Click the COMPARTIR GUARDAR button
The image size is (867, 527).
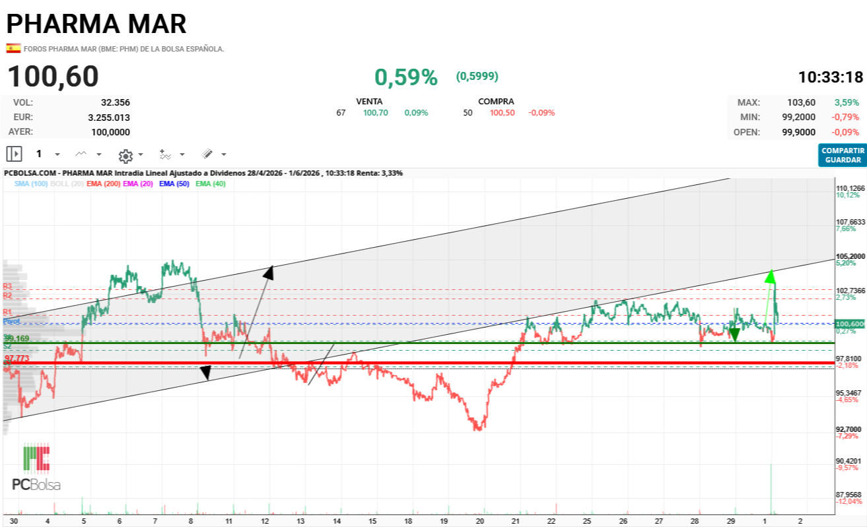pos(843,155)
